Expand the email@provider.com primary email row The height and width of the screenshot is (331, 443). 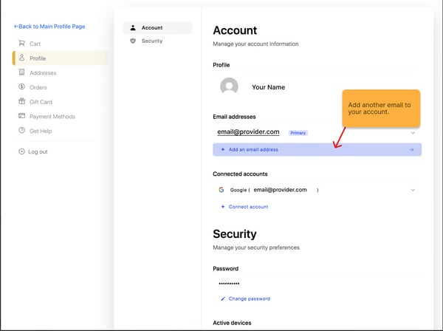413,133
